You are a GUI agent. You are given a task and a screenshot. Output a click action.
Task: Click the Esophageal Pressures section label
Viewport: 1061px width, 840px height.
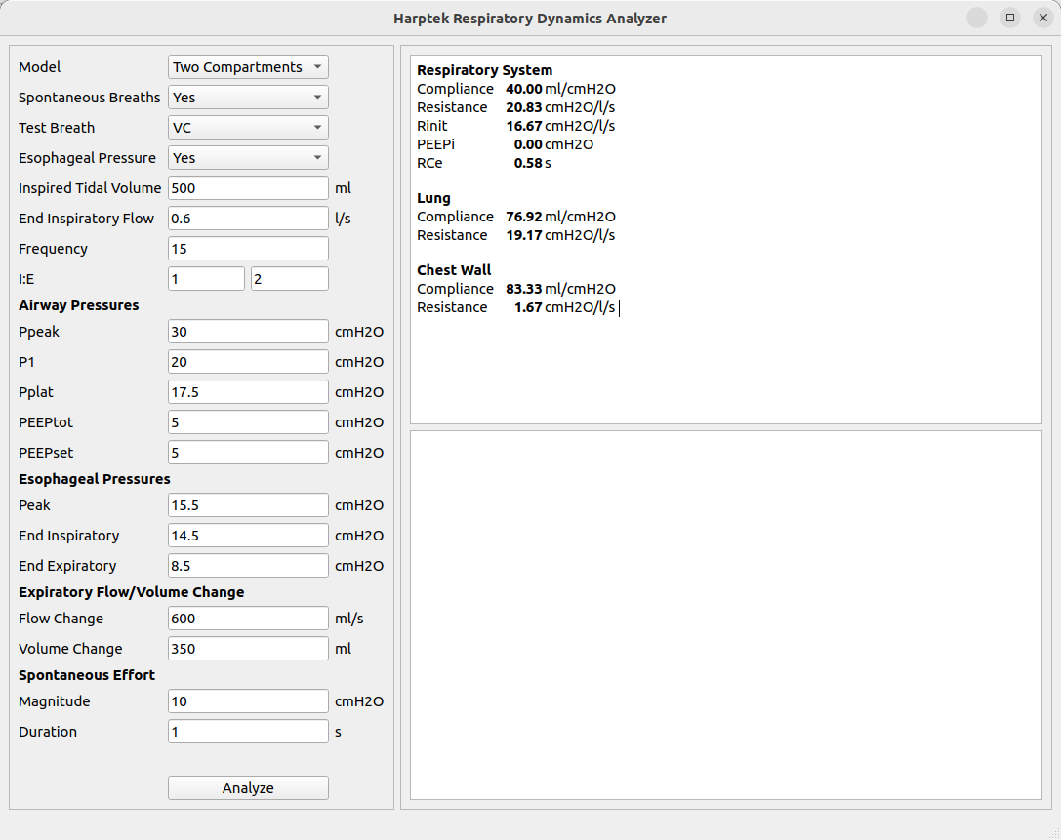point(95,479)
